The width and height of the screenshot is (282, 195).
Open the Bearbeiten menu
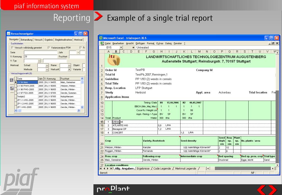(x=118, y=43)
